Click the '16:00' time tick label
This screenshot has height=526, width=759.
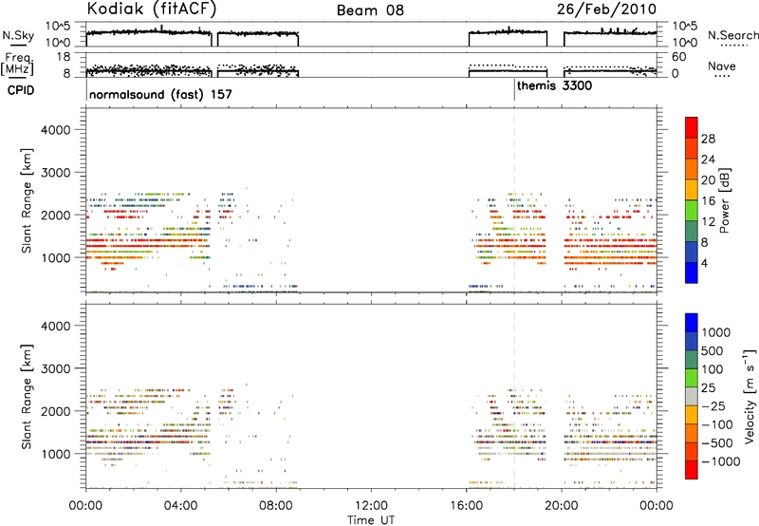point(466,506)
